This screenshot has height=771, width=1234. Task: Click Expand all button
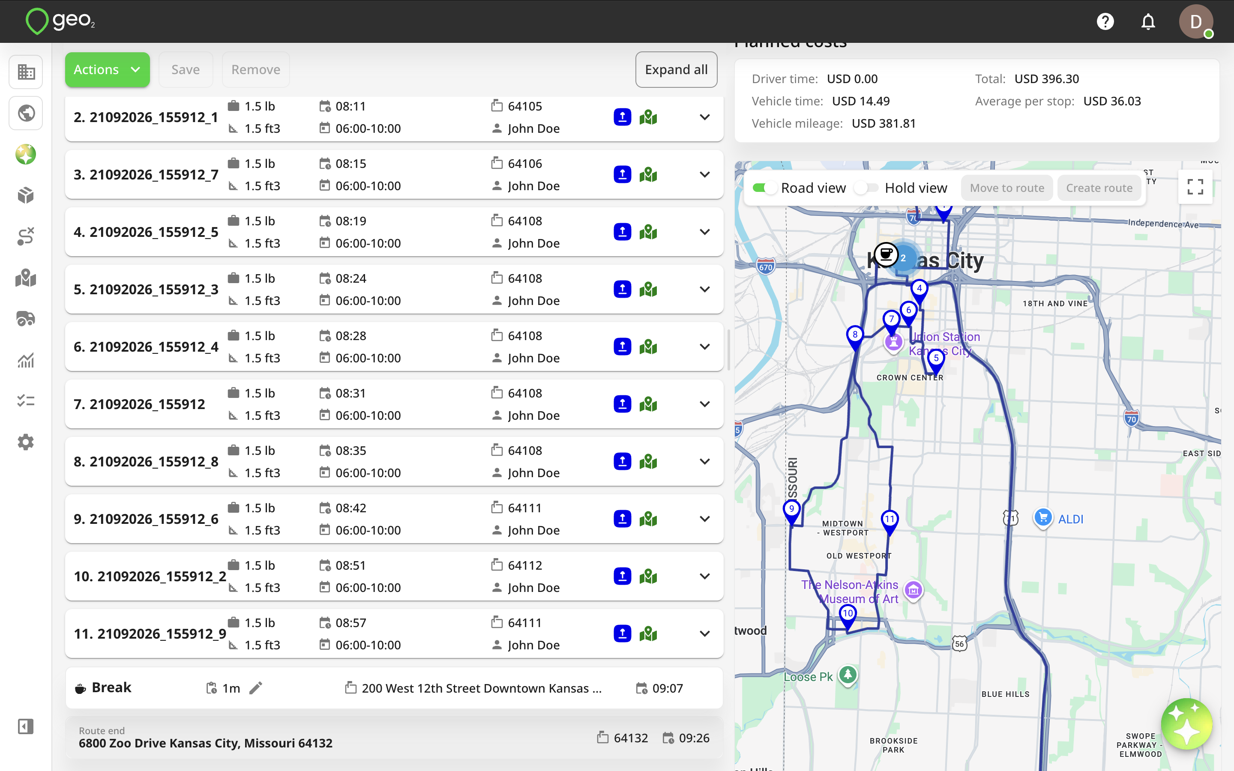coord(676,69)
